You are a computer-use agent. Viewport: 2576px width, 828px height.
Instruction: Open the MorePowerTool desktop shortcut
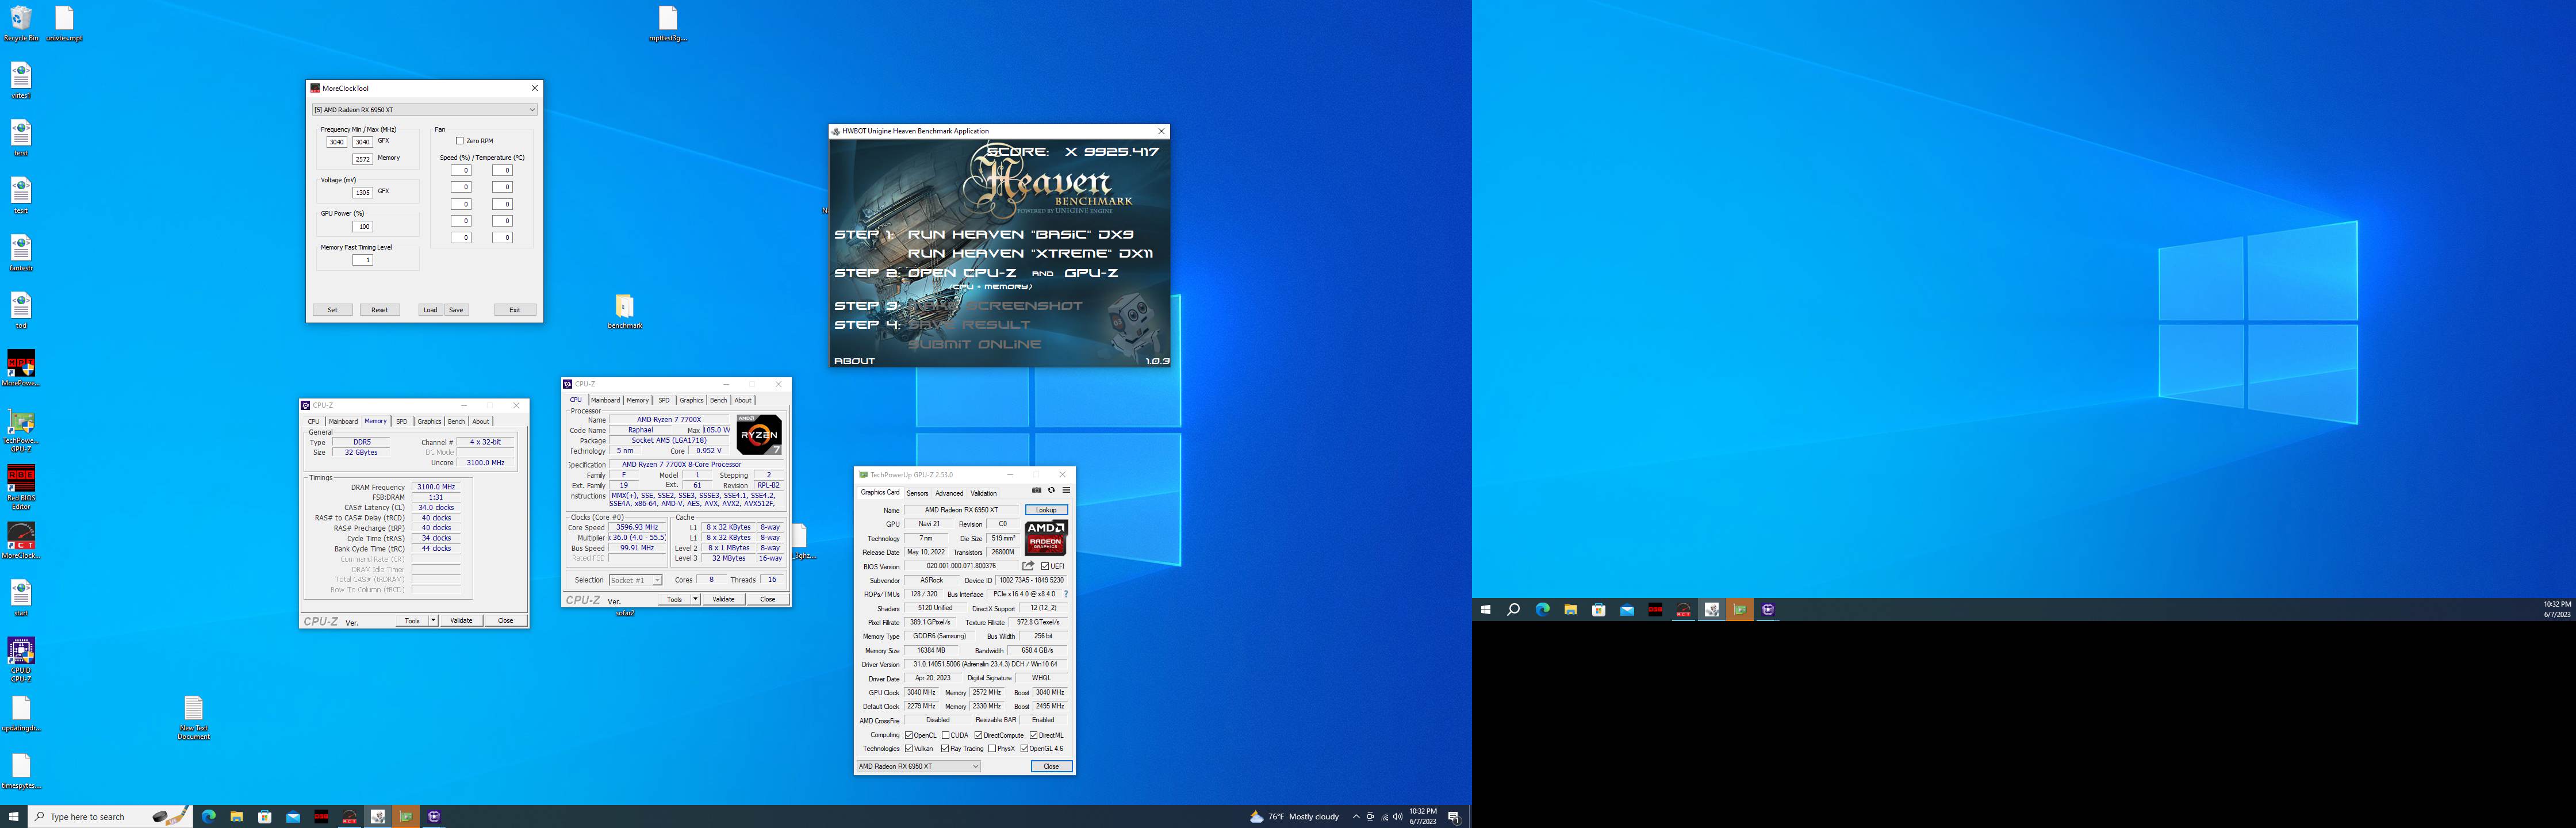point(21,367)
